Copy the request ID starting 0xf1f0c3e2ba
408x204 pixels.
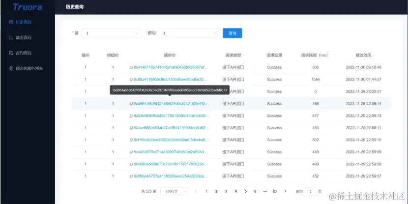pos(131,140)
